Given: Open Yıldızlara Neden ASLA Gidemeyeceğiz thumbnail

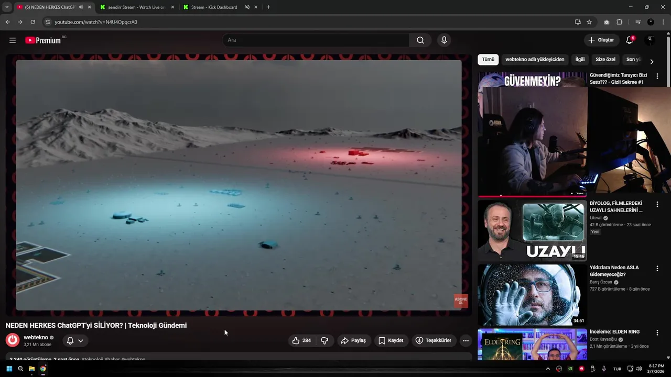Looking at the screenshot, I should [x=532, y=295].
